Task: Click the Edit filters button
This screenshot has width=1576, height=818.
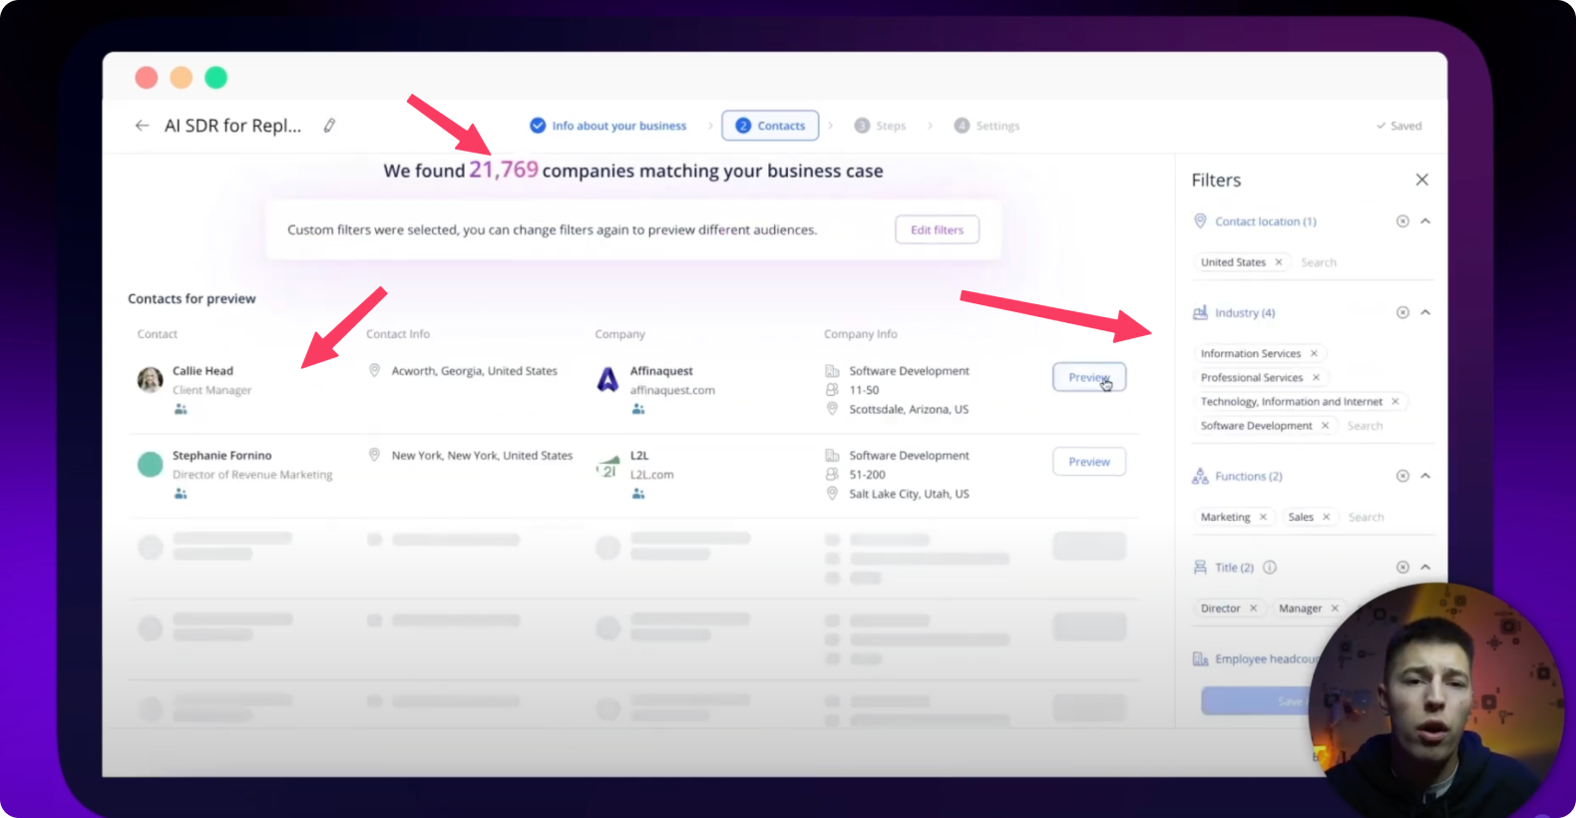Action: pyautogui.click(x=937, y=229)
